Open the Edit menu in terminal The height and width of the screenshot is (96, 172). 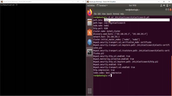[x=99, y=14]
